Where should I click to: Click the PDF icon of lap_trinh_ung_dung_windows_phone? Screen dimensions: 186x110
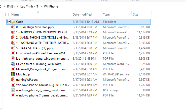click(13, 58)
